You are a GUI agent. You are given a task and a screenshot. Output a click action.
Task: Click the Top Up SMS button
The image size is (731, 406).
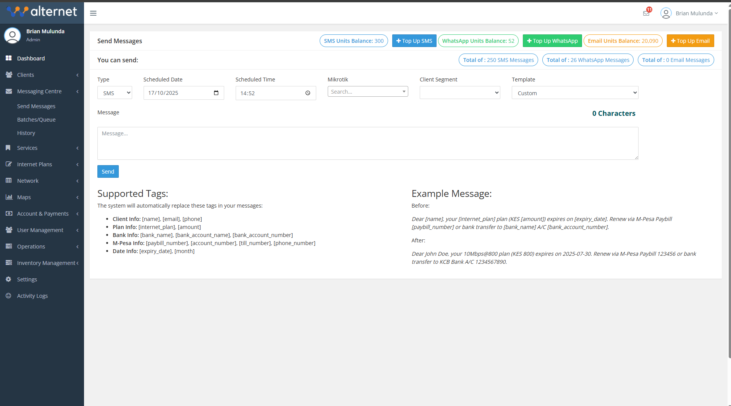coord(414,41)
